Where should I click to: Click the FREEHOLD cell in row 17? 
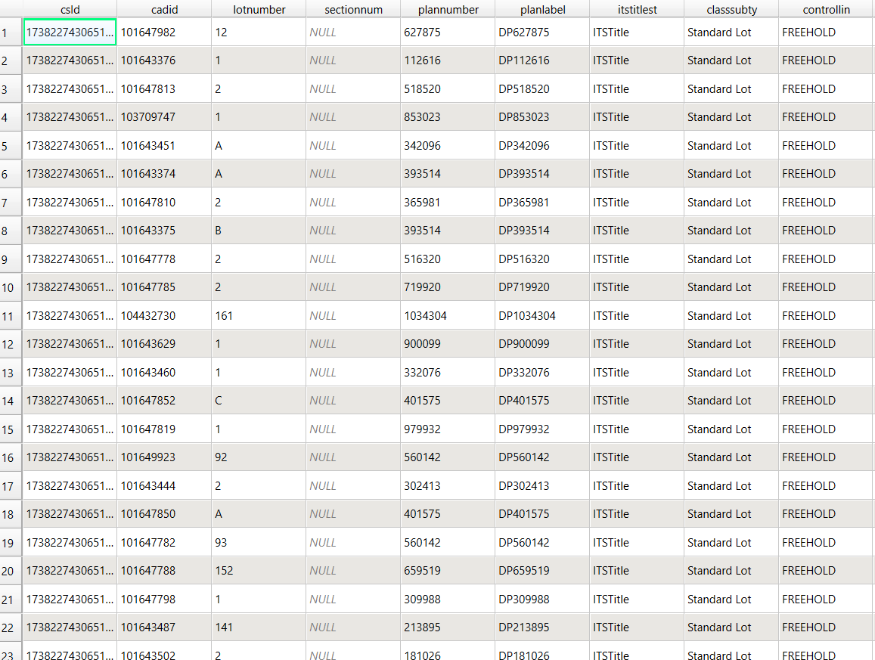click(x=827, y=486)
